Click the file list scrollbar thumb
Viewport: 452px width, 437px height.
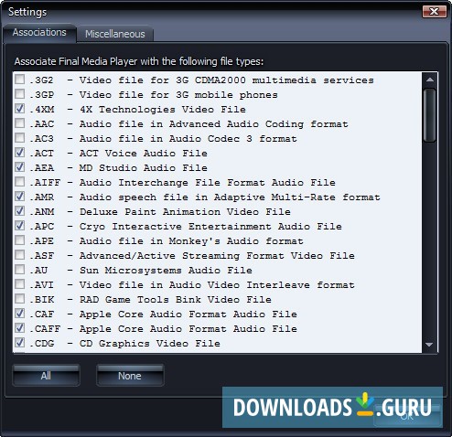click(x=430, y=115)
